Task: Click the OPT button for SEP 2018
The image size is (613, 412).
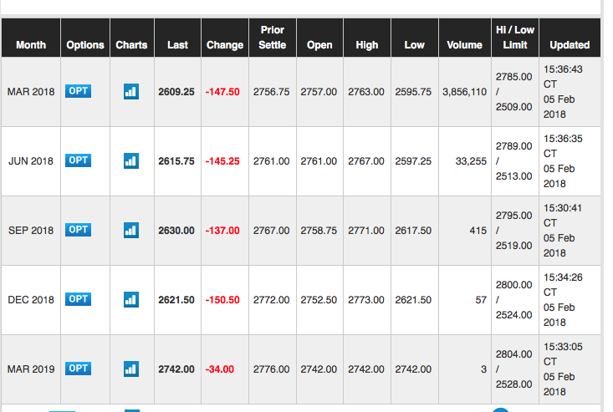Action: 78,230
